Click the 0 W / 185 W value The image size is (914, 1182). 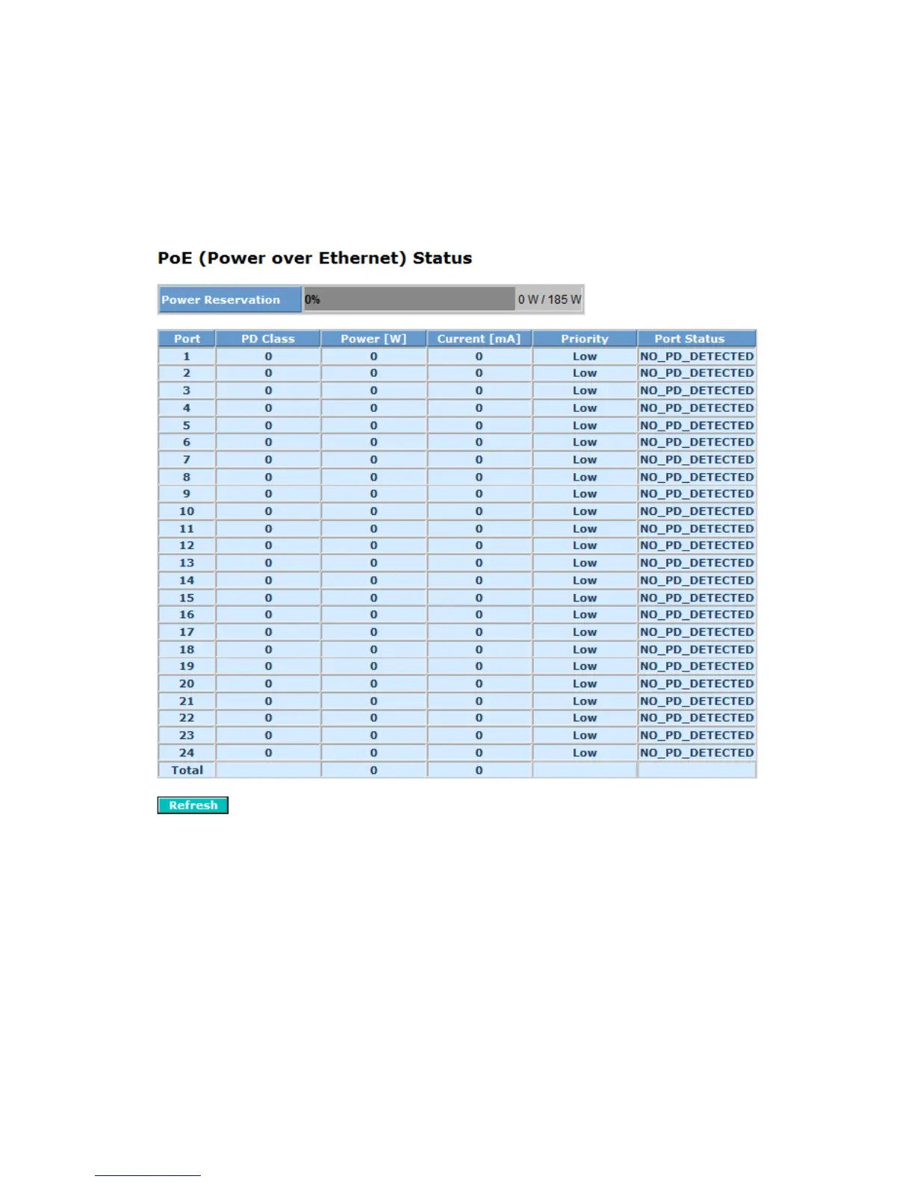click(x=550, y=299)
